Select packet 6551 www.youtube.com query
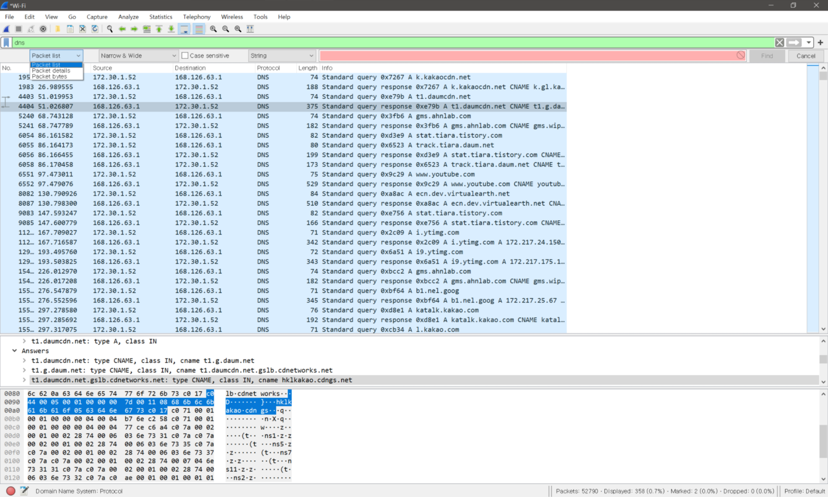Image resolution: width=828 pixels, height=497 pixels. [x=283, y=174]
